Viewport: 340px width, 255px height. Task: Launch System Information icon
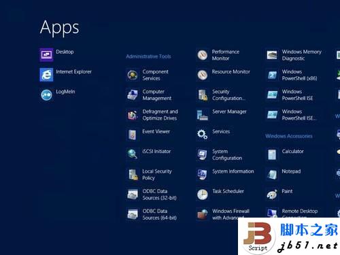point(202,175)
